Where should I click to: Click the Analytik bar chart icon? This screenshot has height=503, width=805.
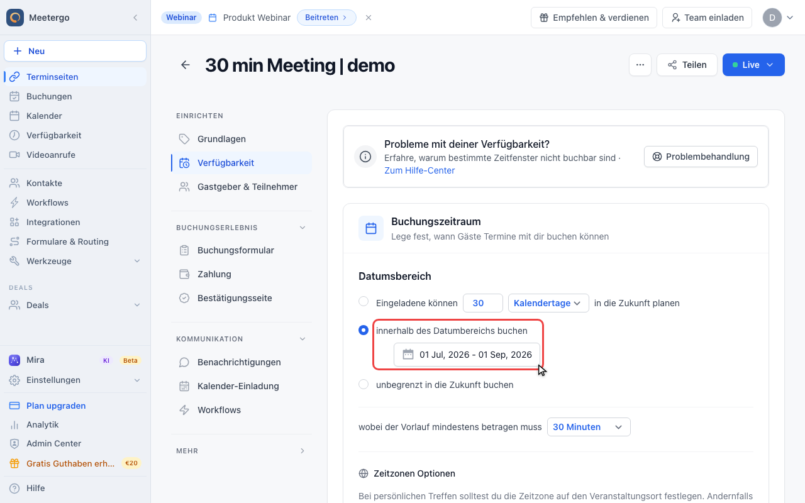[x=14, y=424]
